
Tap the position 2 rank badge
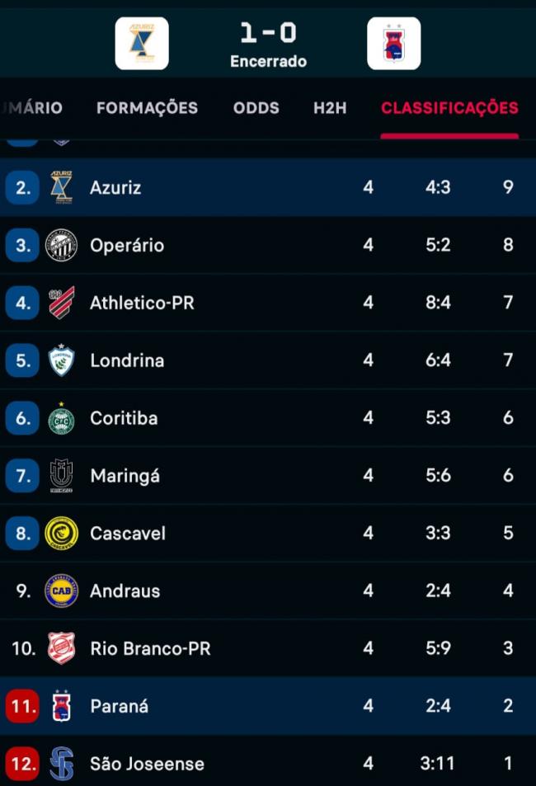pyautogui.click(x=22, y=187)
